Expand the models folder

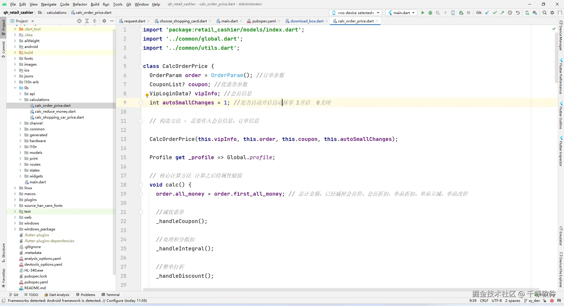pyautogui.click(x=20, y=153)
